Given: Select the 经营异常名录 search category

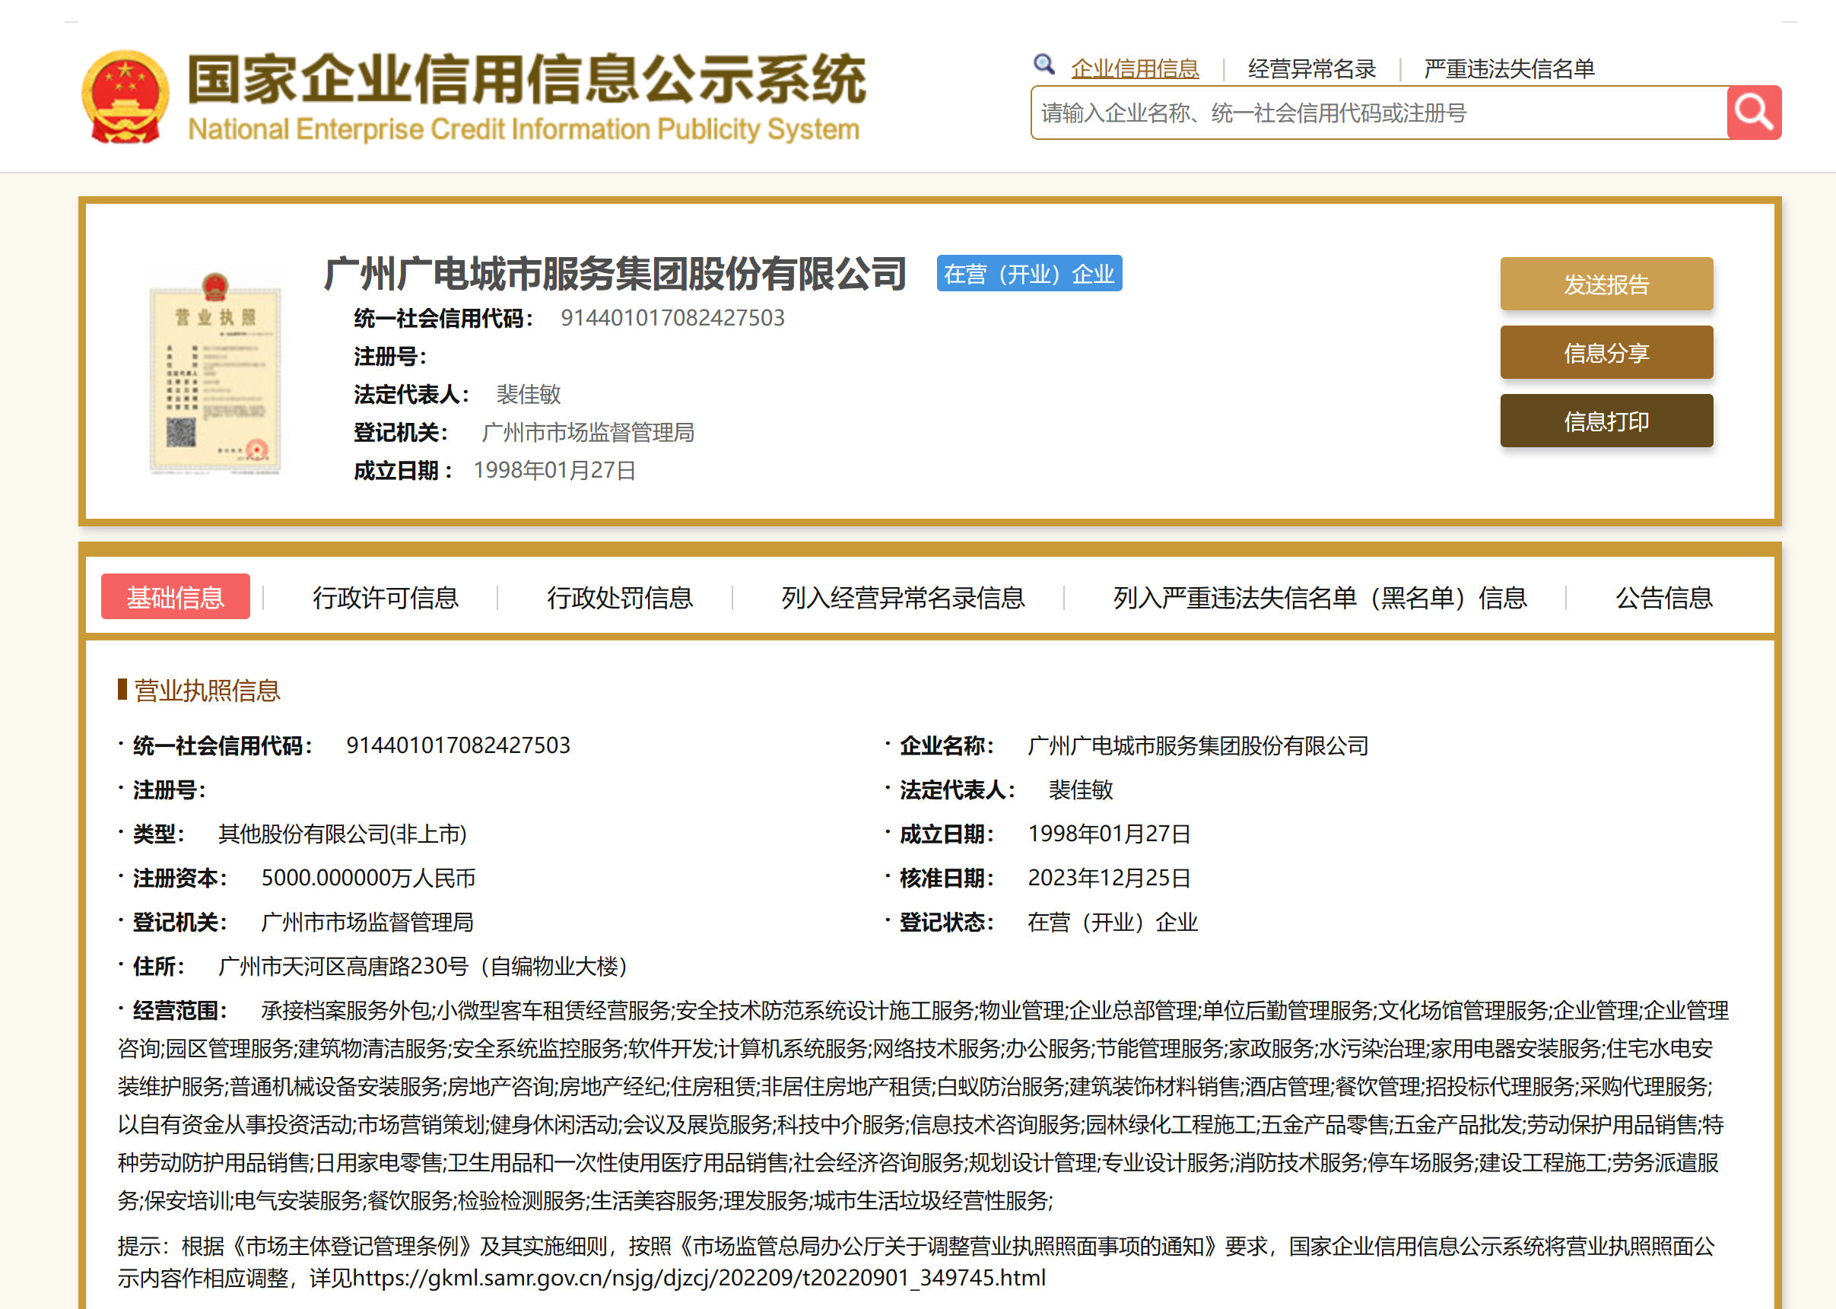Looking at the screenshot, I should coord(1311,69).
